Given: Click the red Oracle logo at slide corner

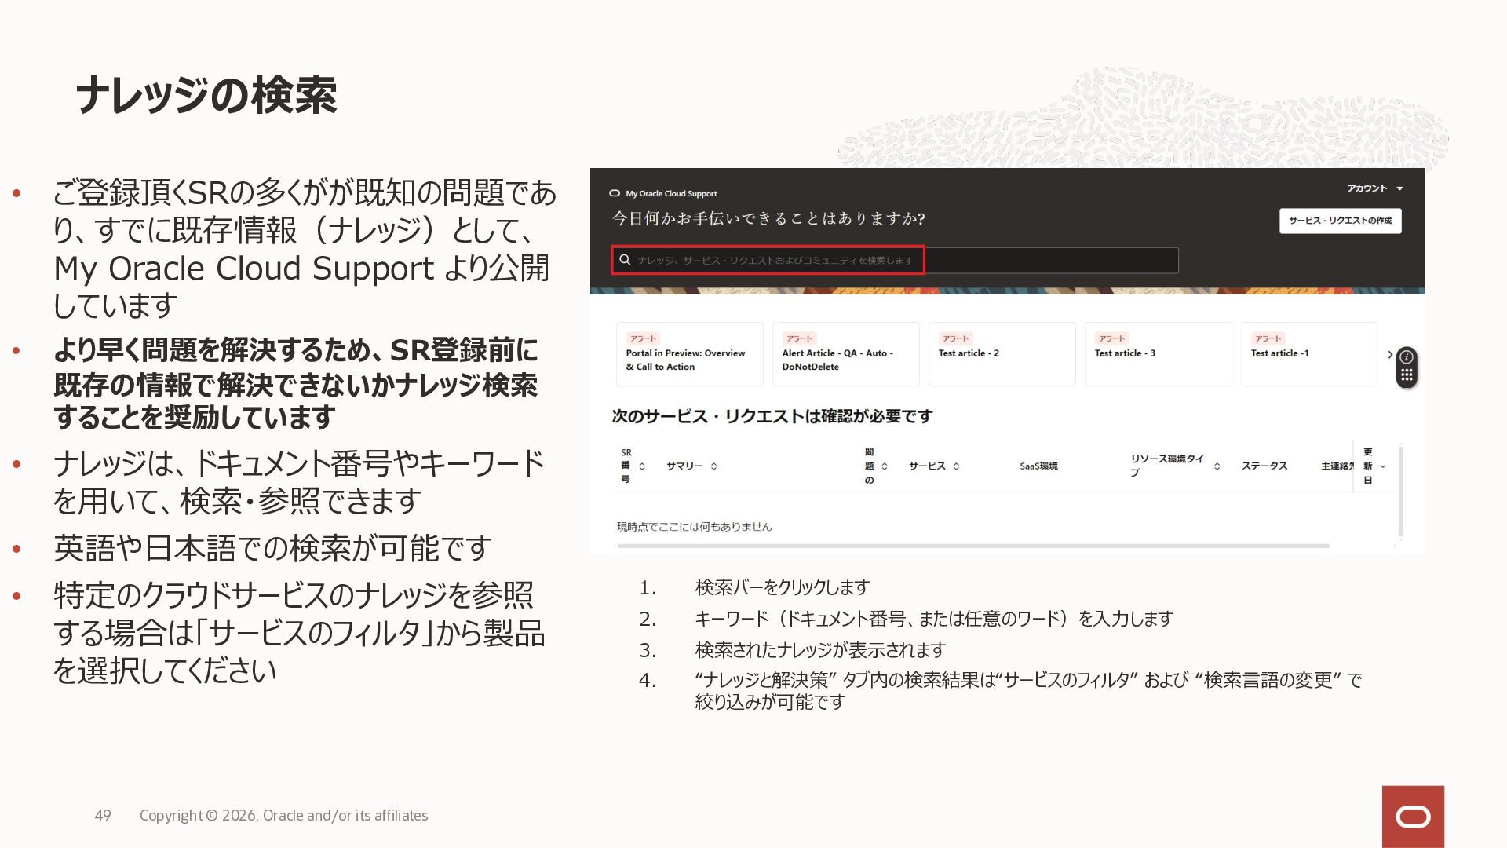Looking at the screenshot, I should pos(1413,817).
